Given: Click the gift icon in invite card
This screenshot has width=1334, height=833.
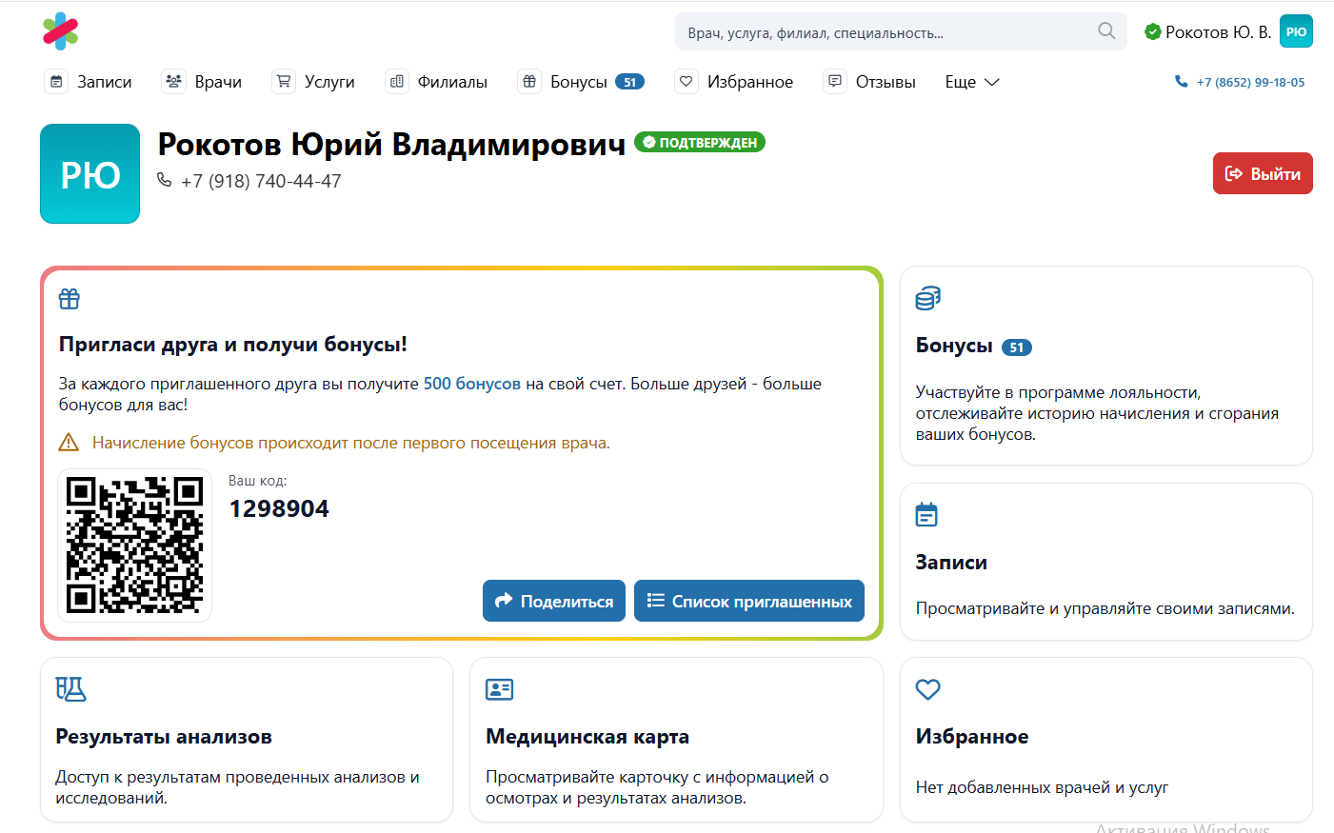Looking at the screenshot, I should tap(70, 299).
